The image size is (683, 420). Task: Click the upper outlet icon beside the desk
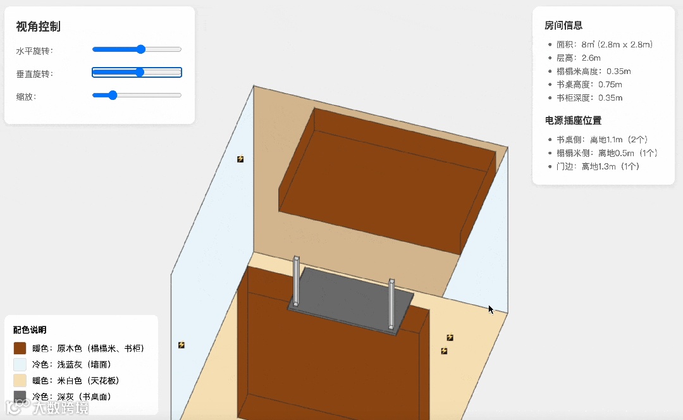click(x=450, y=338)
